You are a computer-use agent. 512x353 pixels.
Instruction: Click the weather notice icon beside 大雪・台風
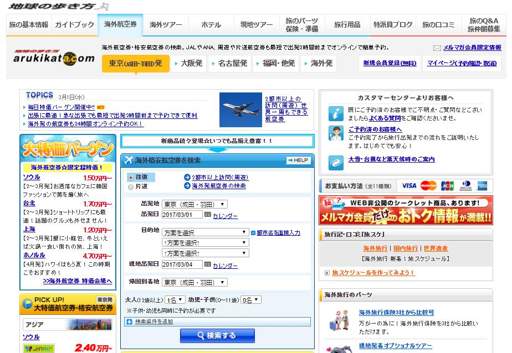pyautogui.click(x=336, y=162)
